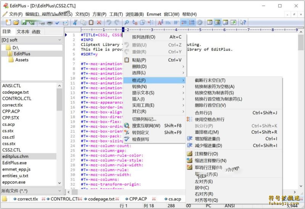The width and height of the screenshot is (305, 209).
Task: Expand the 提示文本(S) submenu
Action: [x=155, y=93]
